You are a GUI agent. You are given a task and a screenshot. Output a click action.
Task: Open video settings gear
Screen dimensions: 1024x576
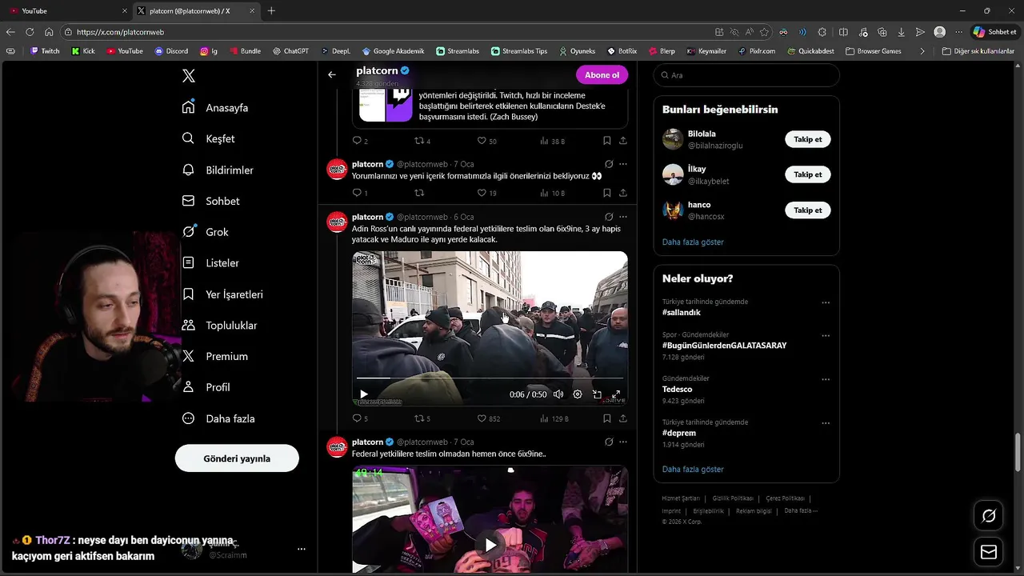pyautogui.click(x=578, y=394)
